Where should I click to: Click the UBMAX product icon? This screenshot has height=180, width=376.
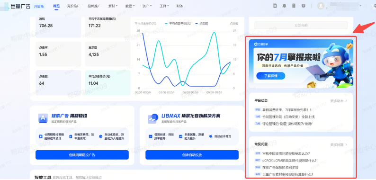[x=153, y=118]
